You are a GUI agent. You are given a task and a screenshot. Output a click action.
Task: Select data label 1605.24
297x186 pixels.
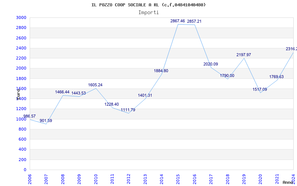click(95, 85)
